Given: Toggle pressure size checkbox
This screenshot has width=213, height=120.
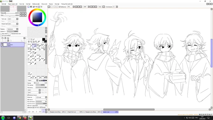Looking at the screenshot, I should (41, 107).
